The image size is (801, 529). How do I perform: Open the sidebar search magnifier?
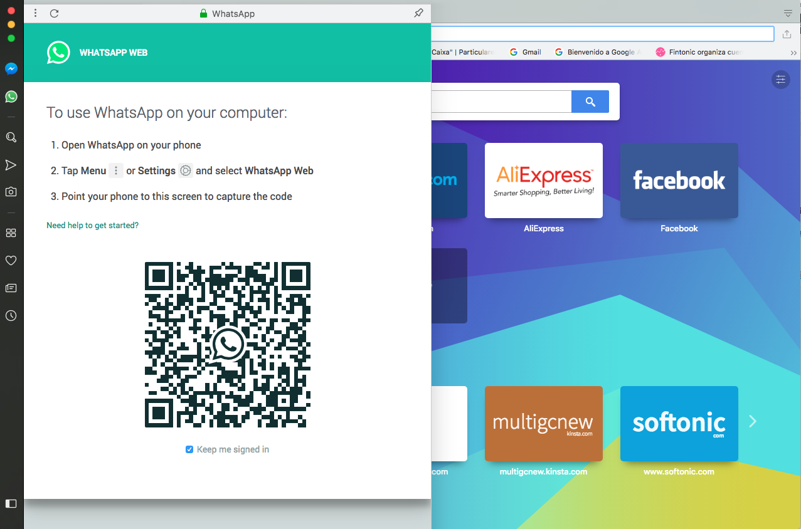coord(11,137)
